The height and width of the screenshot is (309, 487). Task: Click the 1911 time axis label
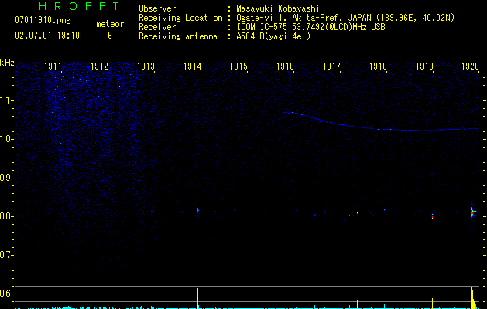pos(53,66)
